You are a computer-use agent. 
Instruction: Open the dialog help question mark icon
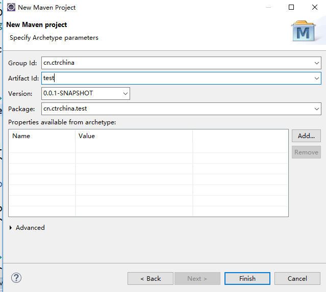tap(16, 278)
